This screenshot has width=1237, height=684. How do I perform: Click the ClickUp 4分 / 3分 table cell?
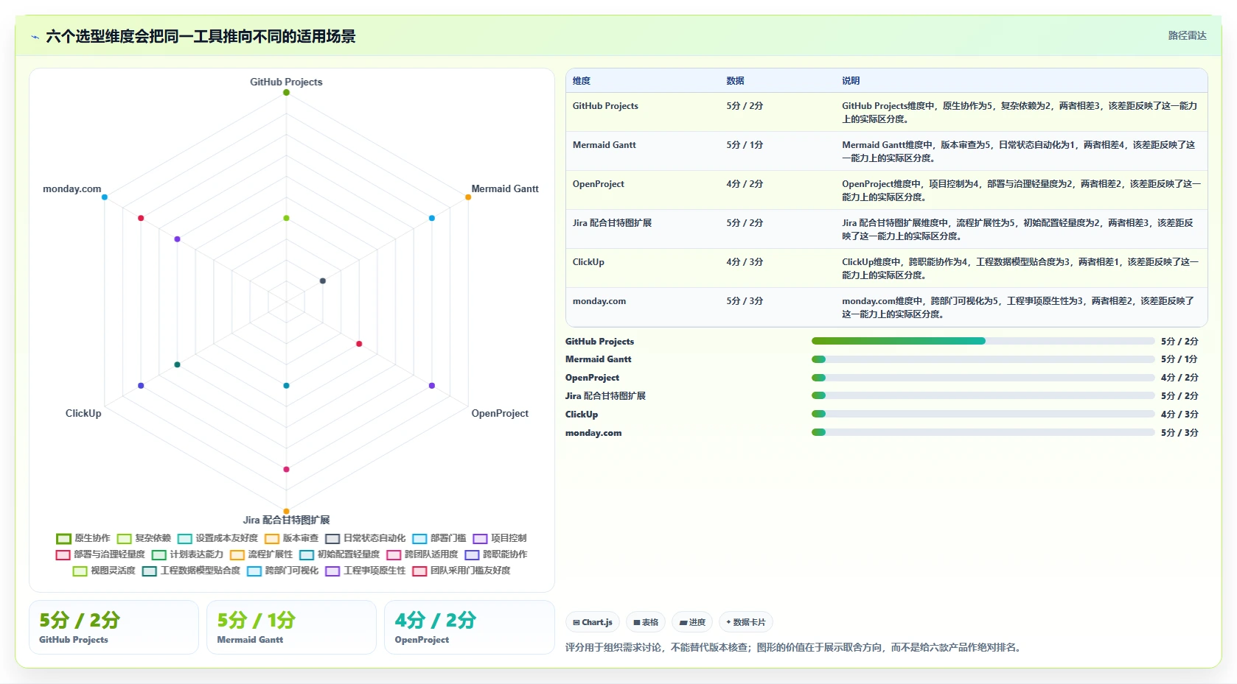pos(745,262)
